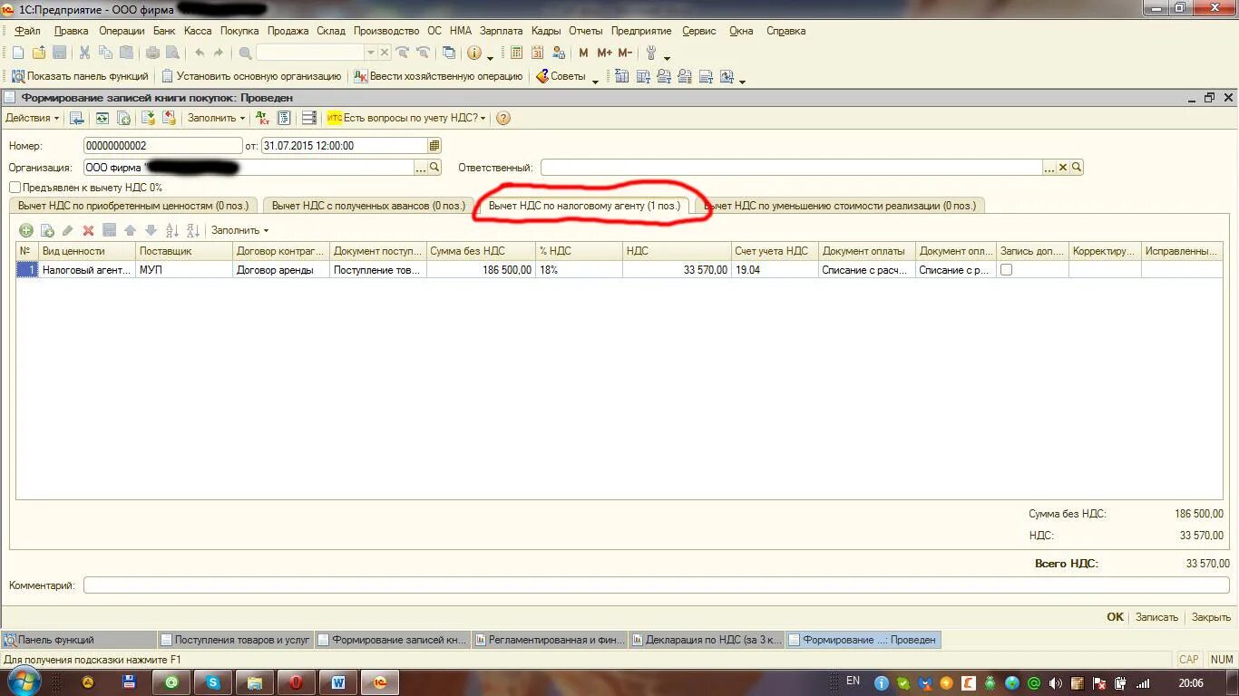Click the Записать button
This screenshot has width=1239, height=696.
pos(1156,617)
